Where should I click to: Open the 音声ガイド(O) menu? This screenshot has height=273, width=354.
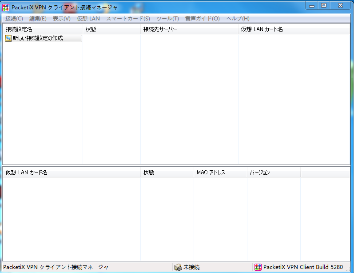click(202, 19)
